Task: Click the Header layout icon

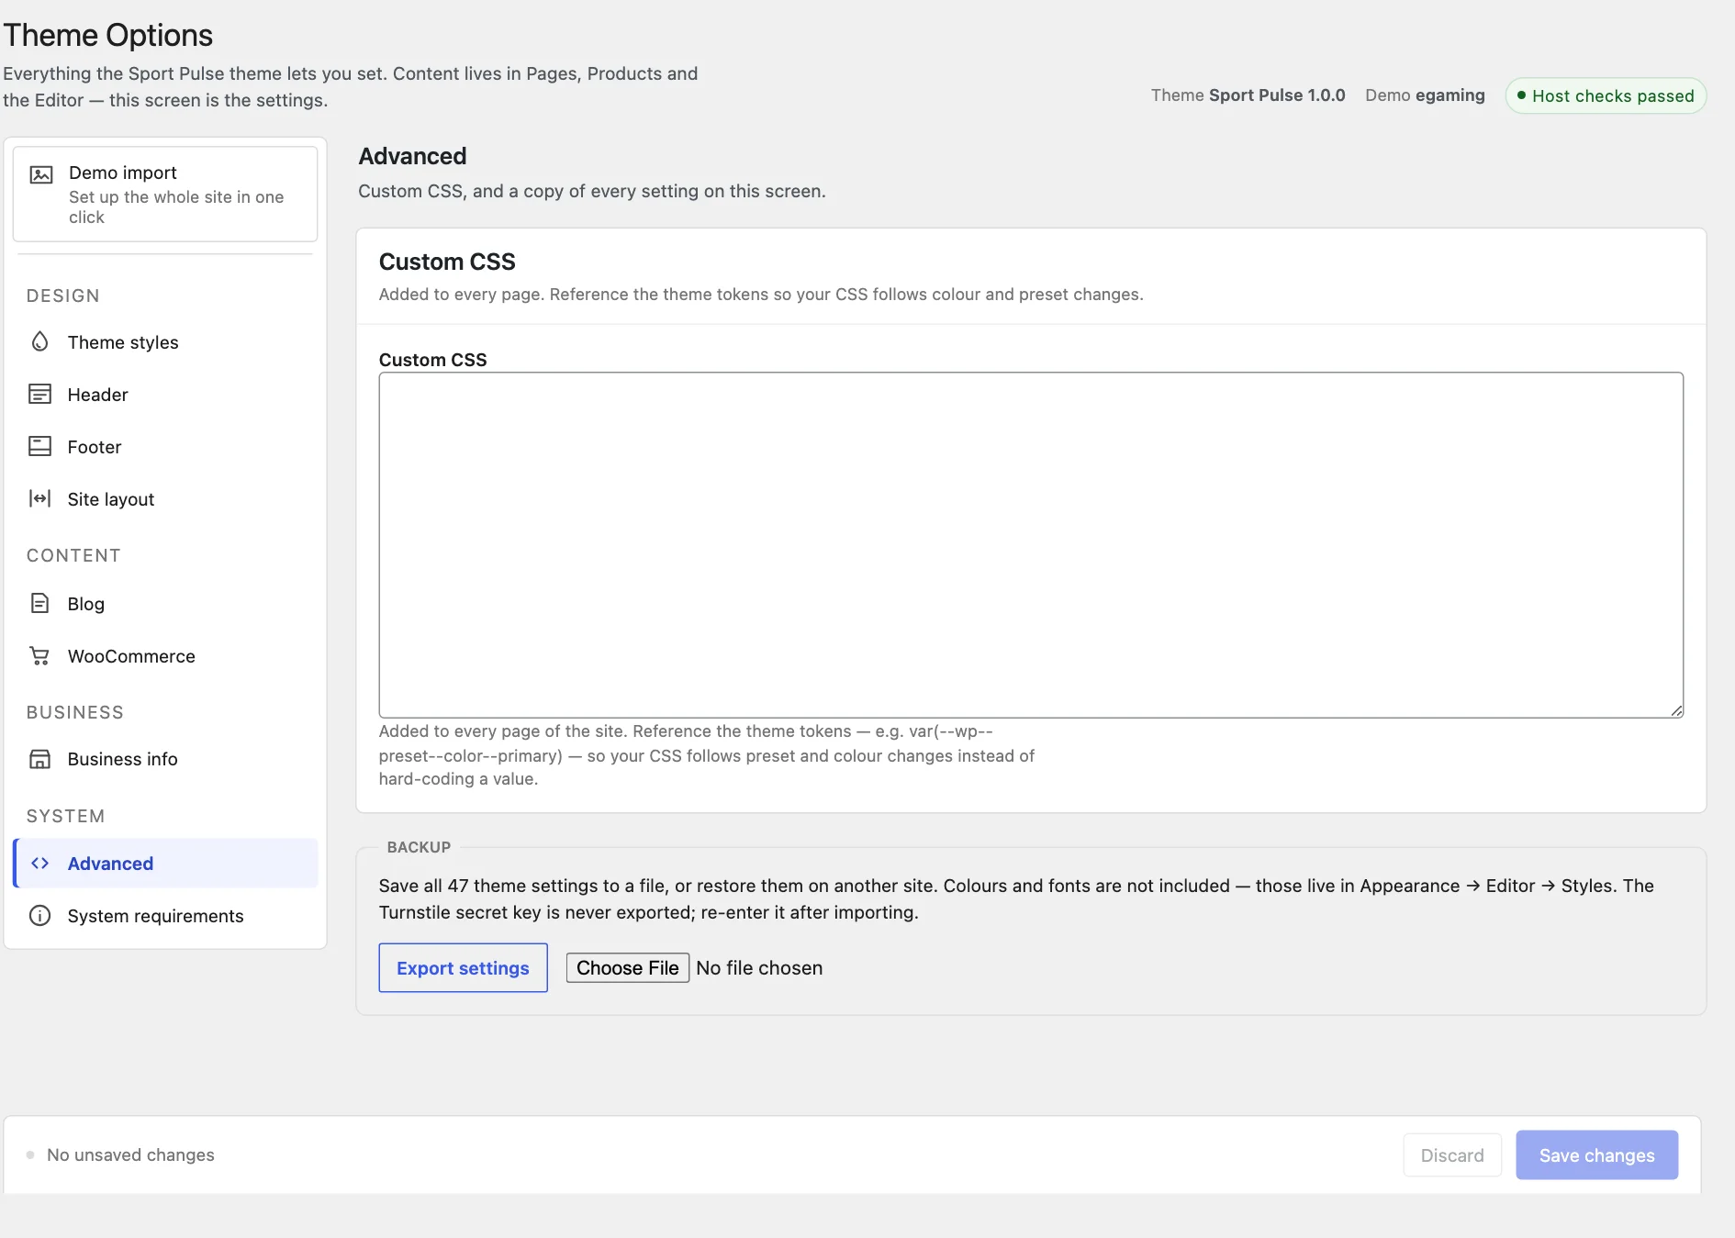Action: (x=39, y=394)
